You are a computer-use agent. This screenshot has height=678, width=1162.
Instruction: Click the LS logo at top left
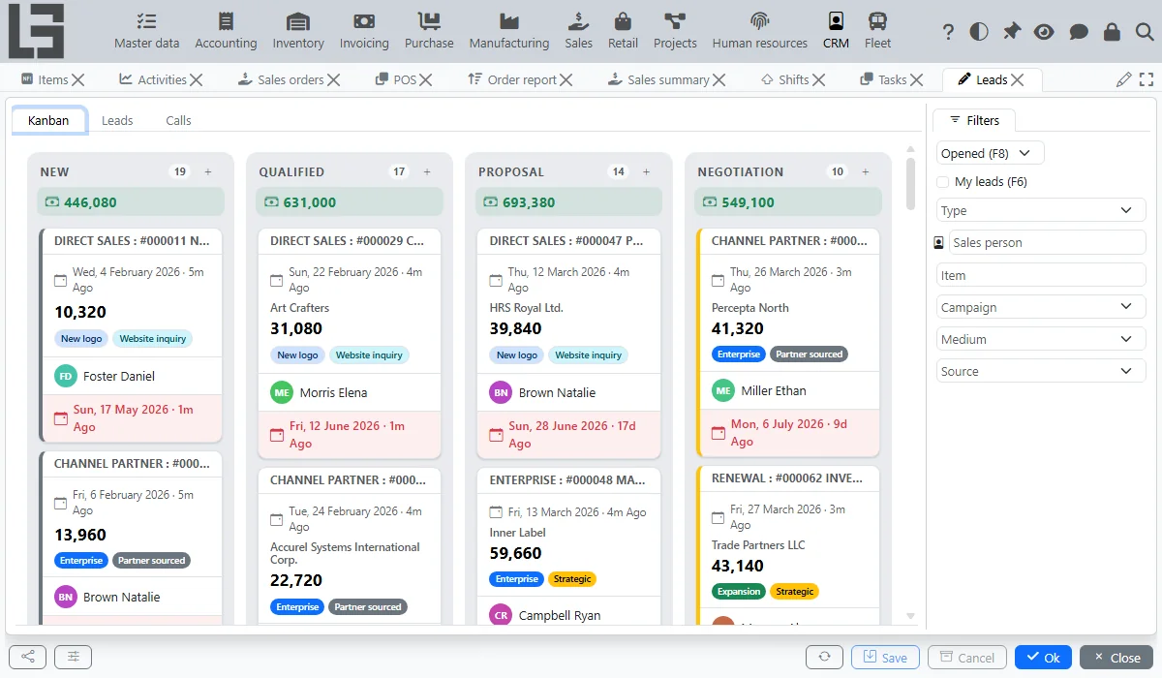coord(36,32)
